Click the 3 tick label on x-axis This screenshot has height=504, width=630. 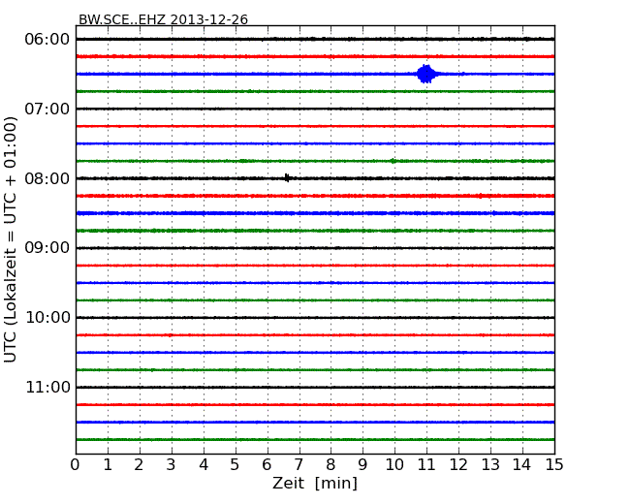172,465
